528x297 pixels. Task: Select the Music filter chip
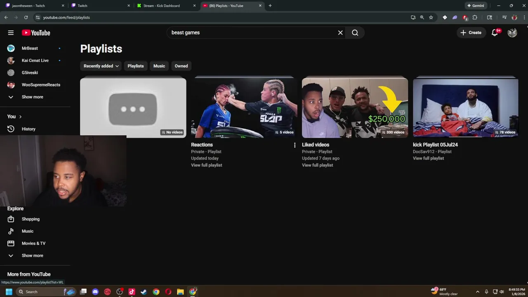coord(159,66)
